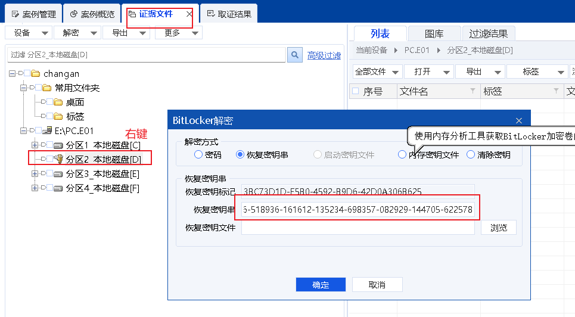The image size is (575, 317).
Task: Switch to the 案例概览 tab
Action: [x=92, y=14]
